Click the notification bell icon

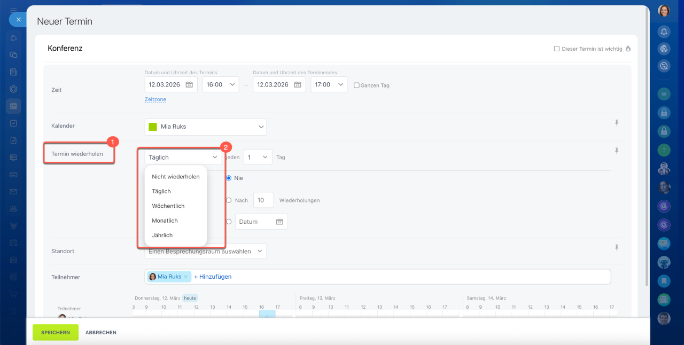664,32
